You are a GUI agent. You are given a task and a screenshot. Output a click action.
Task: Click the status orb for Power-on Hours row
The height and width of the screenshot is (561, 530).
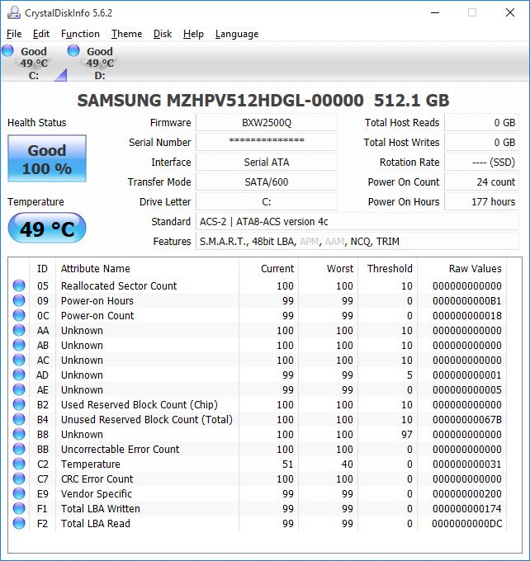pyautogui.click(x=19, y=300)
